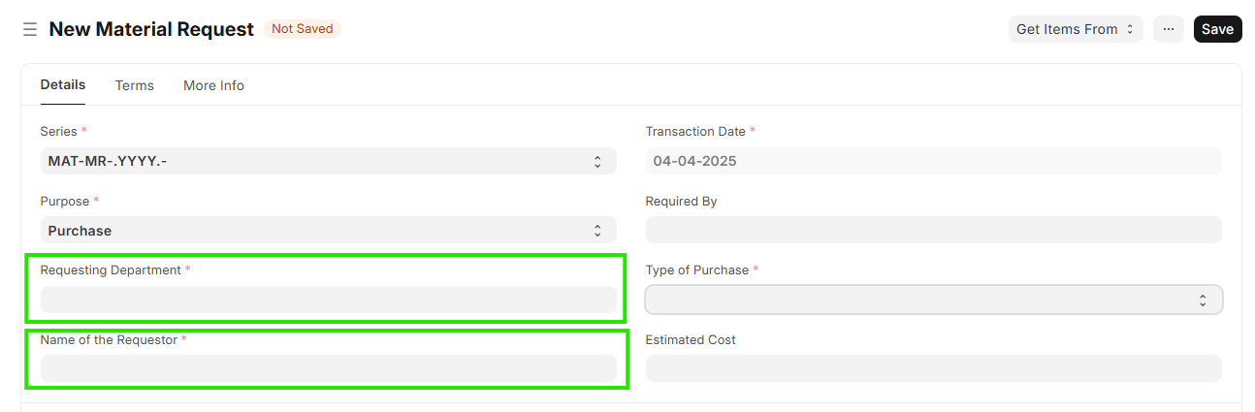Expand the Purpose select showing Purchase

tap(328, 231)
